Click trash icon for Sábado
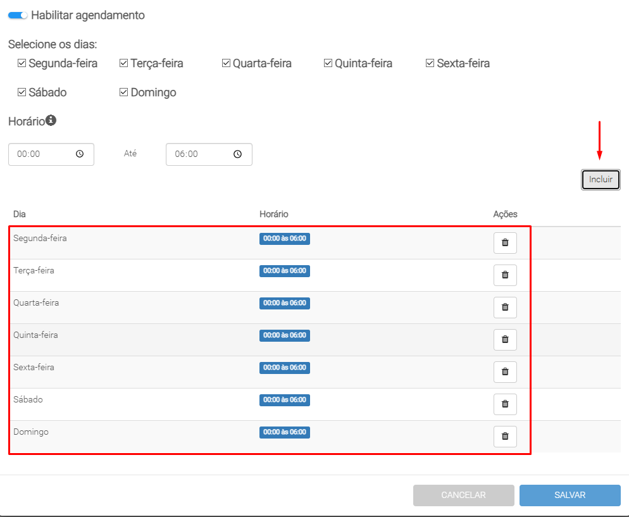Screen dimensions: 629x517 (505, 404)
